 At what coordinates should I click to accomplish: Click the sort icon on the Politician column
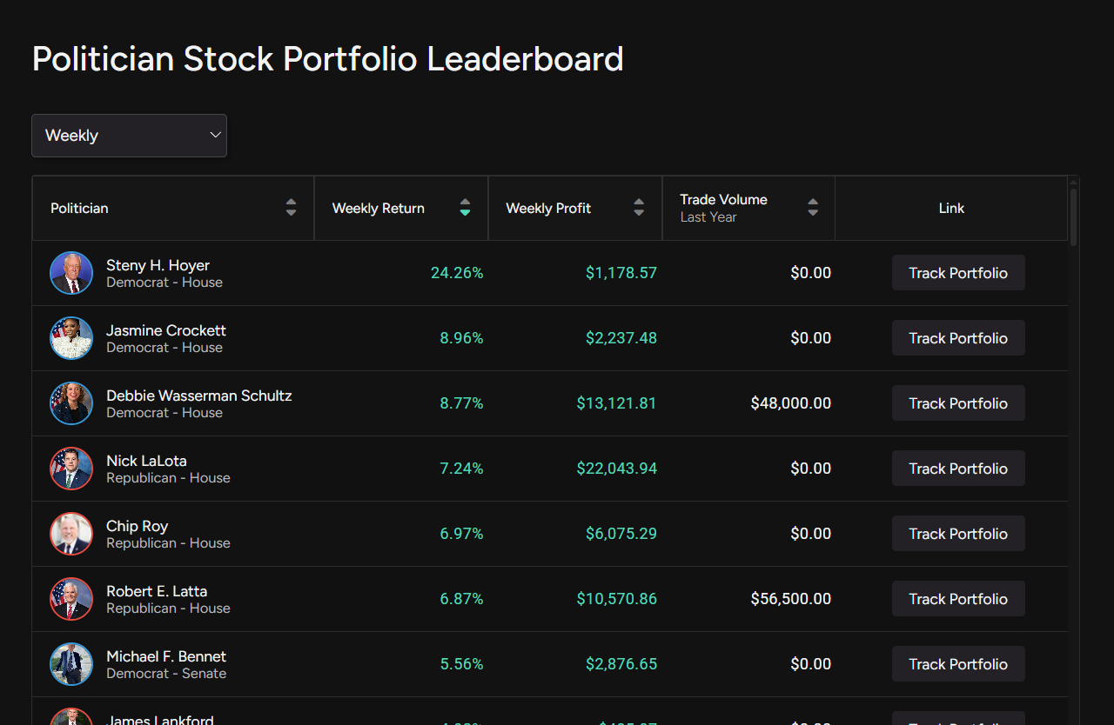click(x=291, y=208)
